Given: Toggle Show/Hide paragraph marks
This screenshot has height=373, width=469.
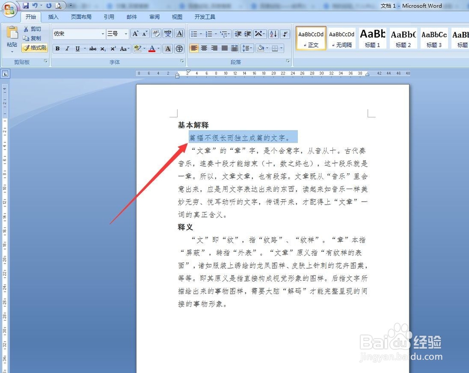Looking at the screenshot, I should pos(285,34).
